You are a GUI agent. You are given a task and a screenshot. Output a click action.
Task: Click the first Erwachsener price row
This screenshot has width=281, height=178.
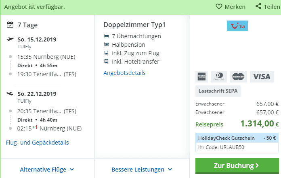(x=237, y=104)
